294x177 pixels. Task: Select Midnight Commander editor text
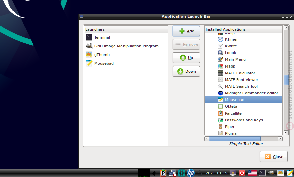point(251,93)
